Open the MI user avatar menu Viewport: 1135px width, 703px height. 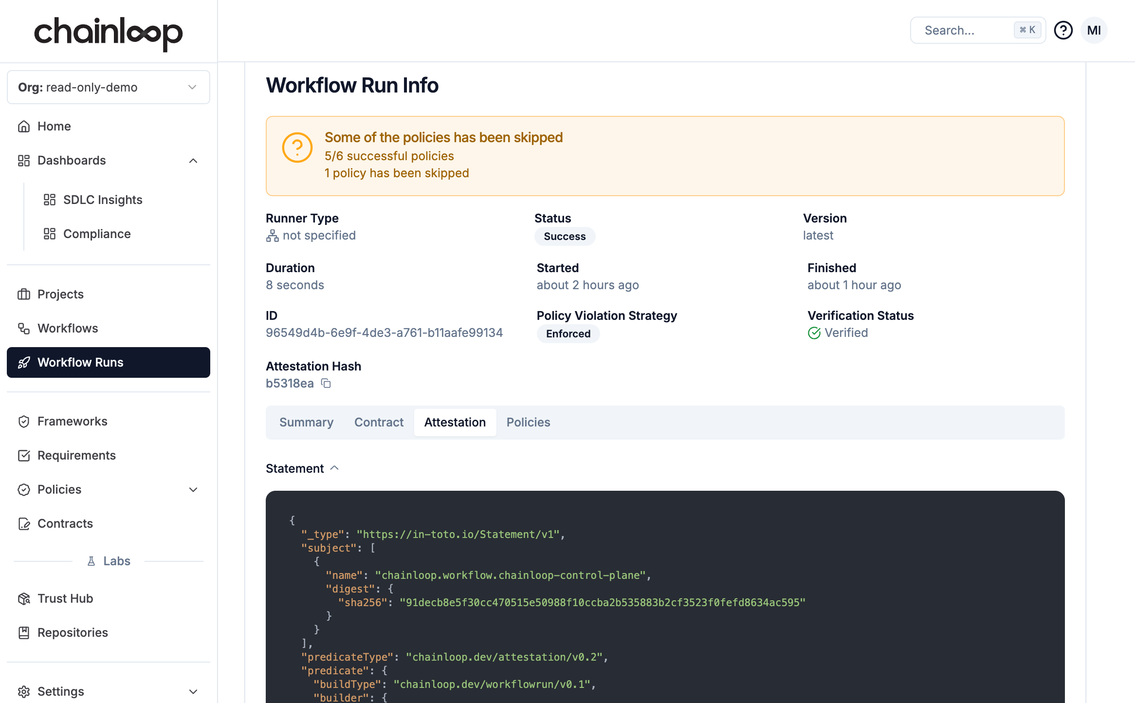click(1094, 30)
